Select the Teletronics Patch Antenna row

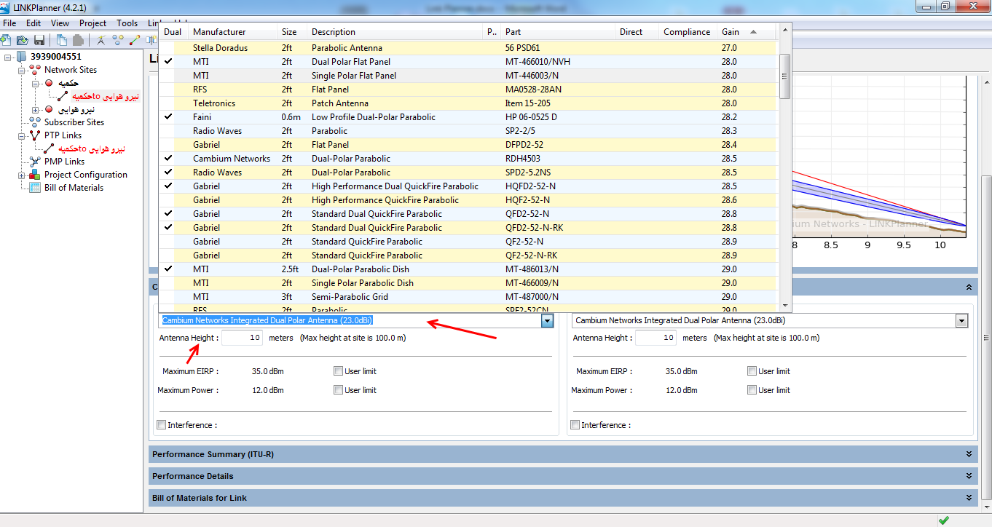pyautogui.click(x=469, y=103)
